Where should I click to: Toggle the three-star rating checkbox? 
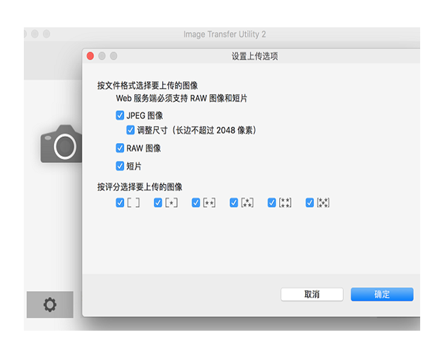tap(234, 203)
